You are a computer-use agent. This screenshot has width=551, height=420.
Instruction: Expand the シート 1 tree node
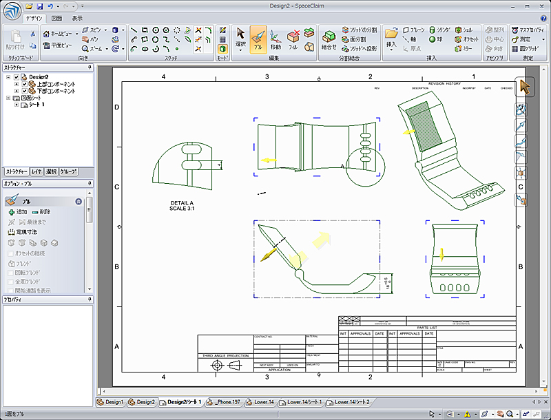pos(16,105)
